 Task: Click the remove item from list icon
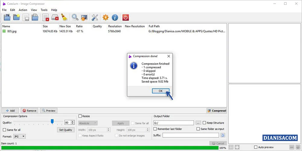tap(46, 17)
